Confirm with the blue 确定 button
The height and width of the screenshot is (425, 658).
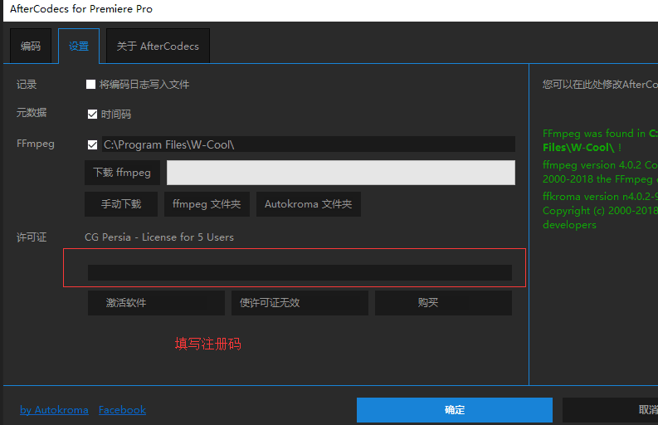point(455,410)
